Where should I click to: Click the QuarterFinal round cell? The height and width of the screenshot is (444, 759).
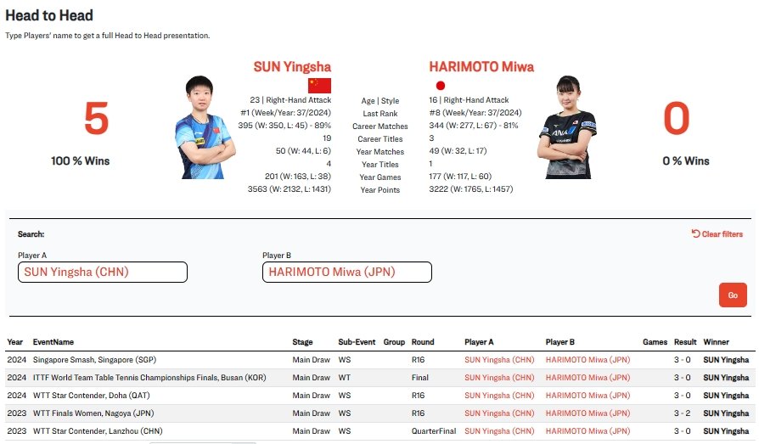tap(434, 431)
